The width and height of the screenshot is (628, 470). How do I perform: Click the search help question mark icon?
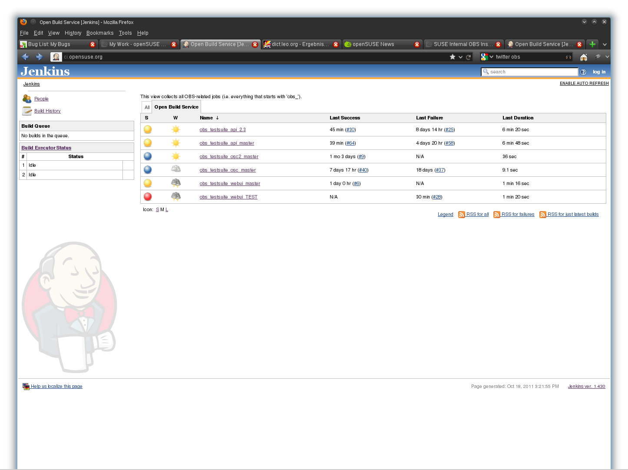click(583, 72)
